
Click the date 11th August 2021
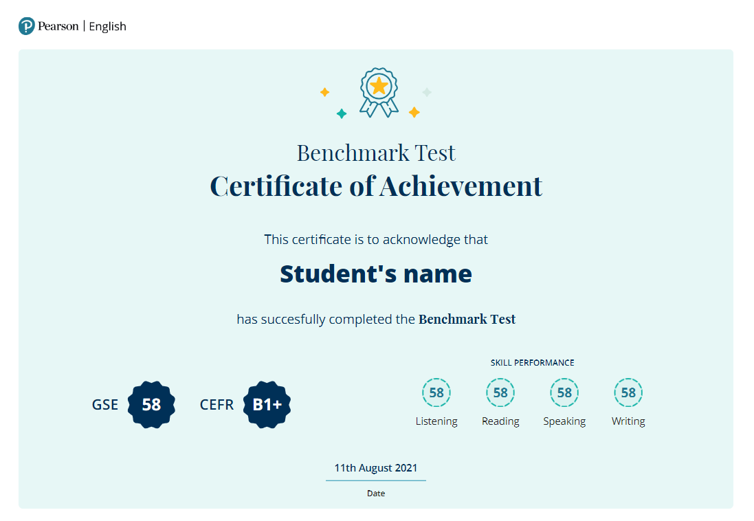376,468
